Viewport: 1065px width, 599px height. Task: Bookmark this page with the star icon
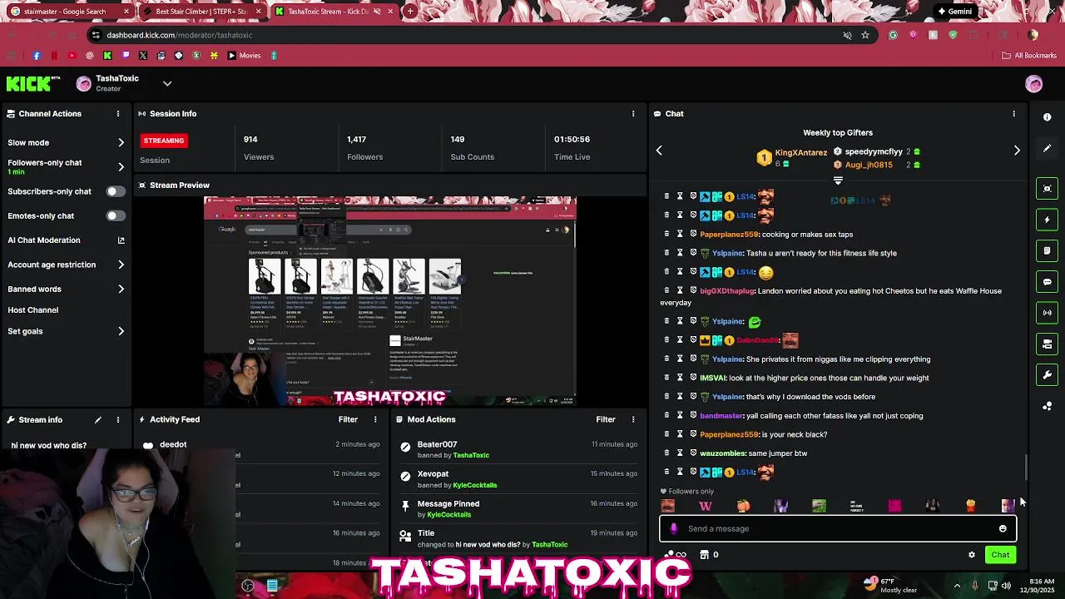coord(865,35)
